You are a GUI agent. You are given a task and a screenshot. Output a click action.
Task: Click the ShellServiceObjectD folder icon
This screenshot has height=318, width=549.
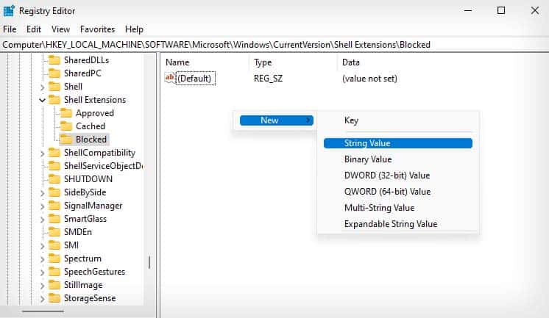point(54,166)
